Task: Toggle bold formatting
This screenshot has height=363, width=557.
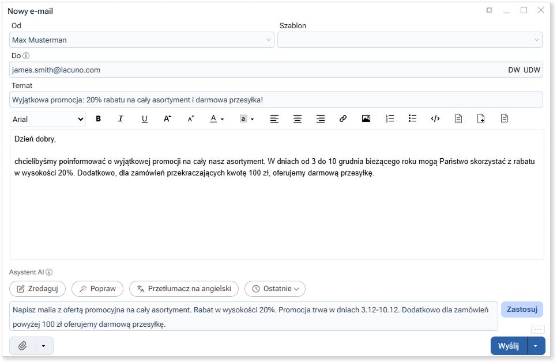Action: (x=98, y=119)
